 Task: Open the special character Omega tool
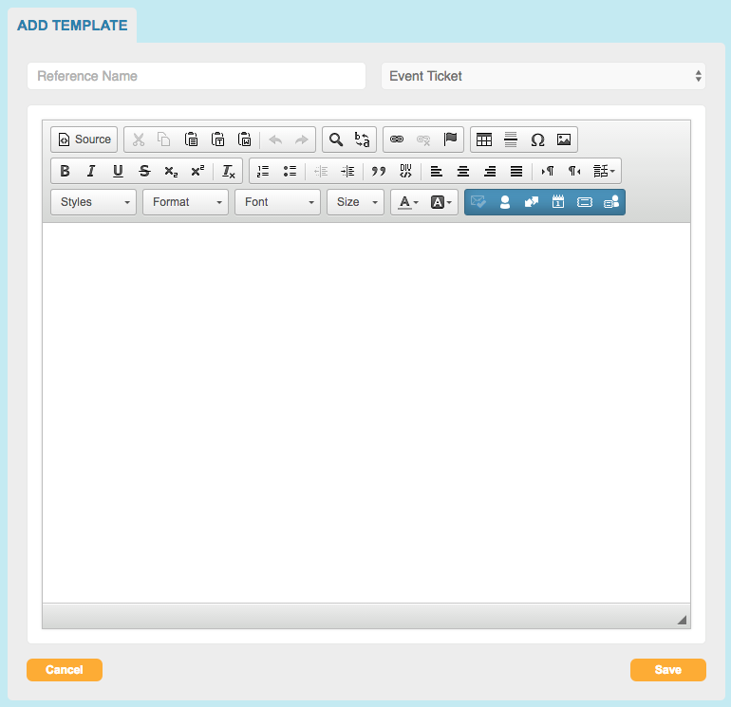coord(537,140)
